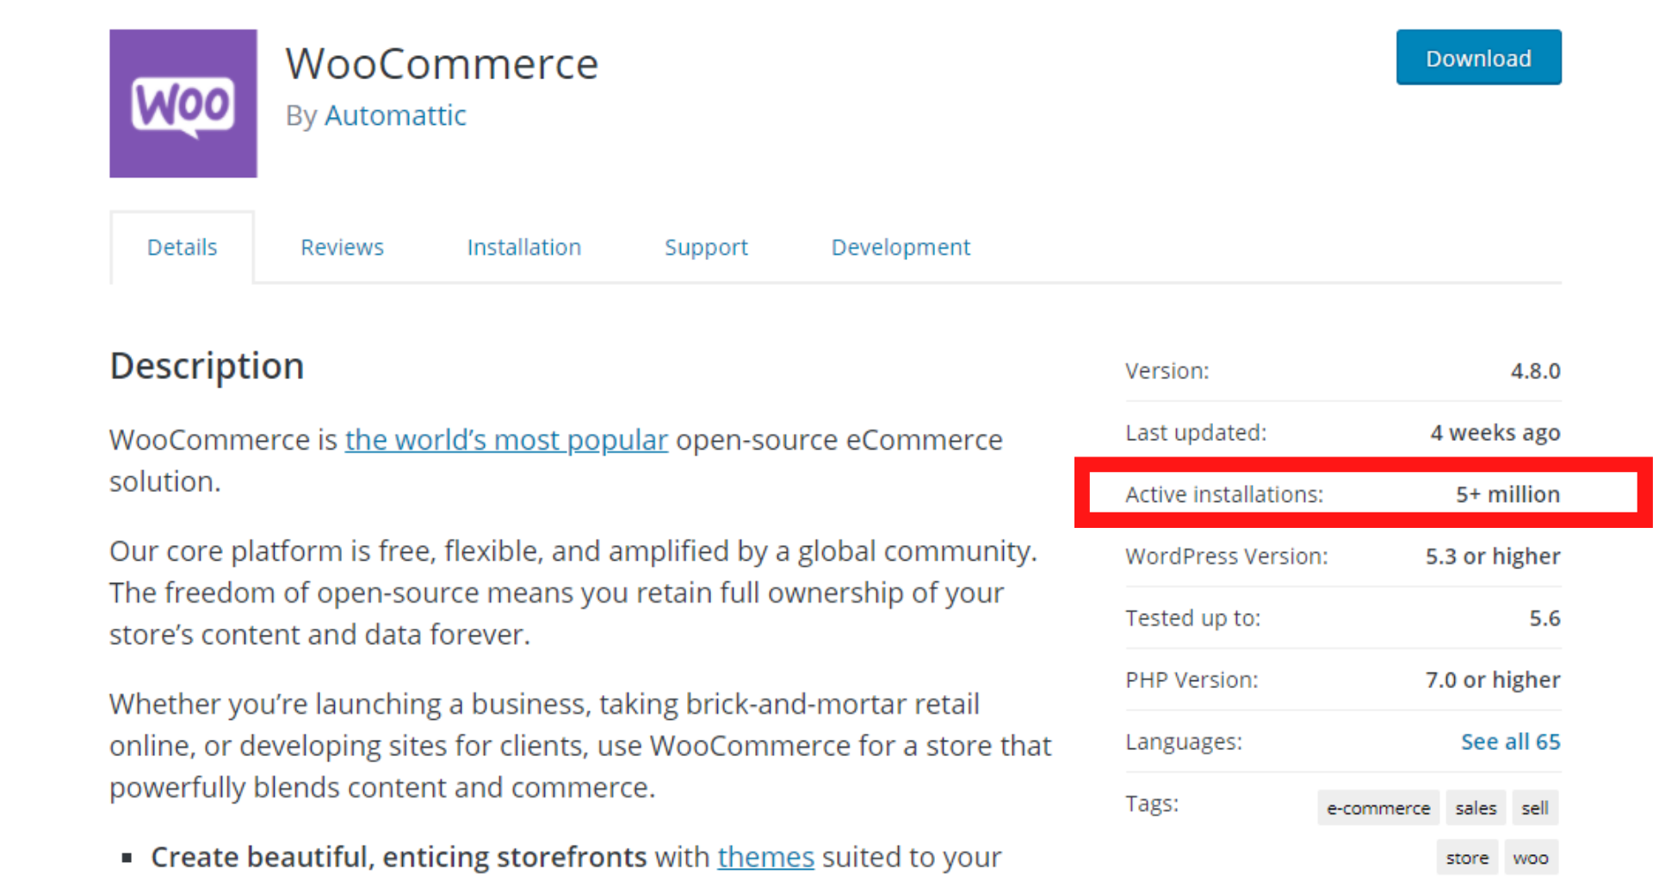Open the Automattic author link

[x=395, y=115]
